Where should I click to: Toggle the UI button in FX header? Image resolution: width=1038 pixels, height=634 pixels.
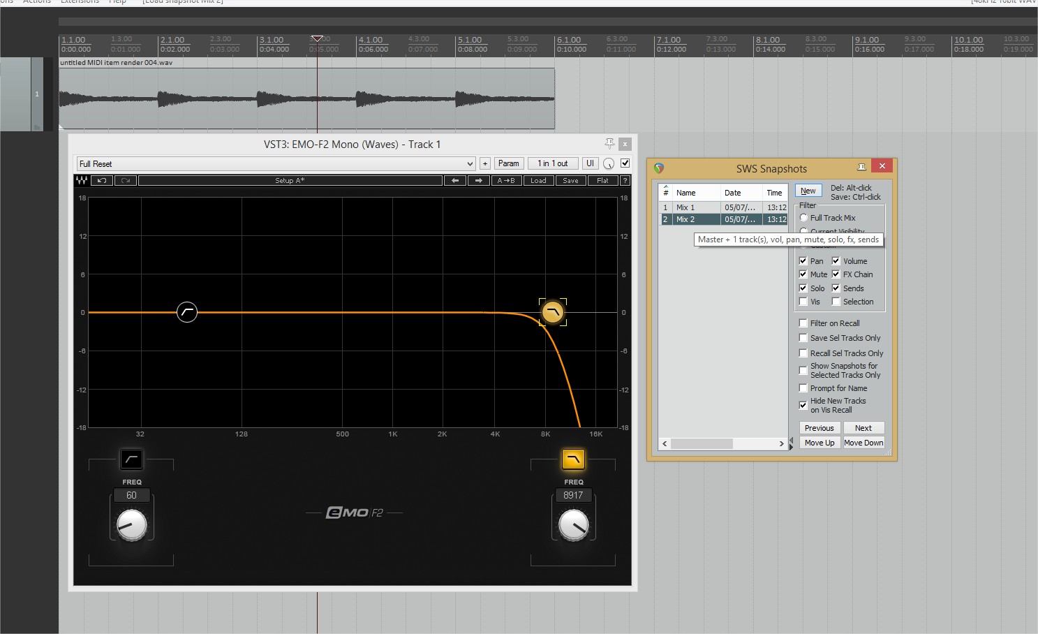[x=590, y=163]
